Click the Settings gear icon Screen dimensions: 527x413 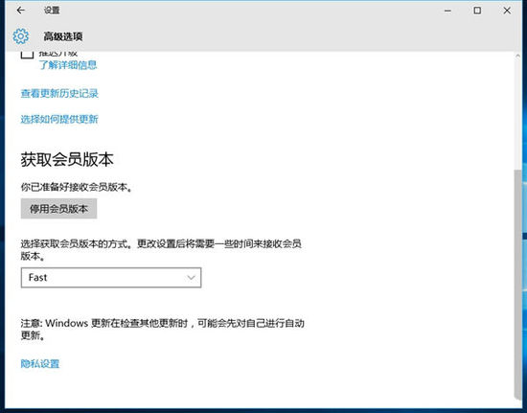pyautogui.click(x=20, y=36)
